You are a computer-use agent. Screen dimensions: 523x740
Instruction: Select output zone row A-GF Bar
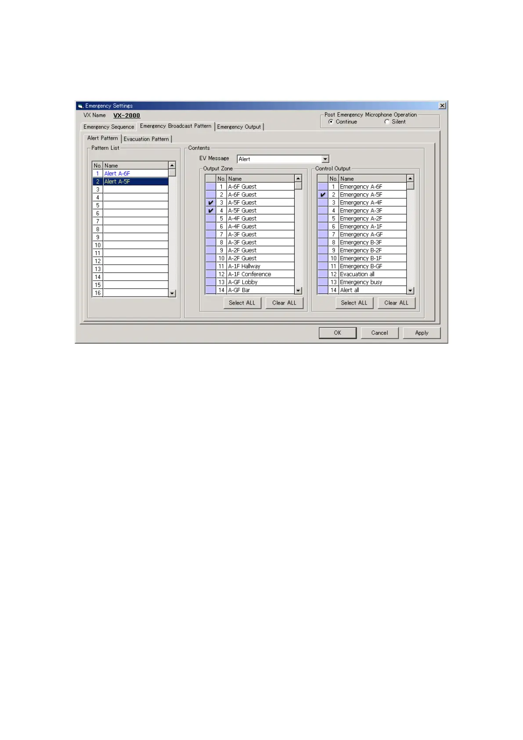[260, 290]
